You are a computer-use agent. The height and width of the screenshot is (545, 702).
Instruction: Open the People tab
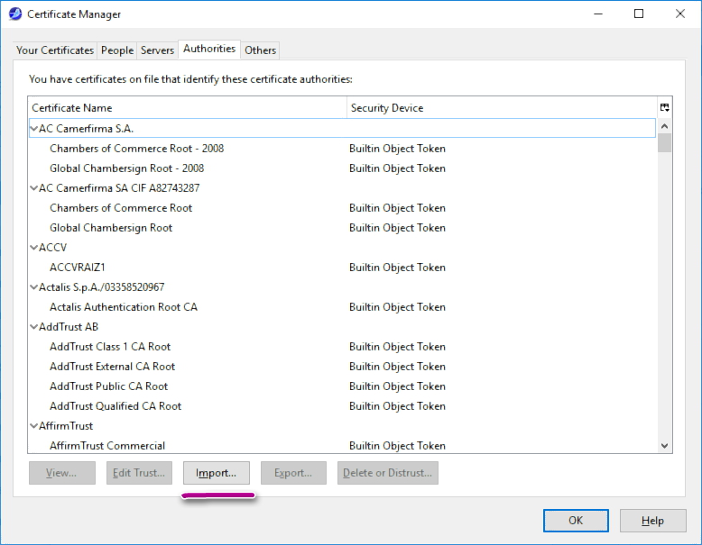point(117,50)
